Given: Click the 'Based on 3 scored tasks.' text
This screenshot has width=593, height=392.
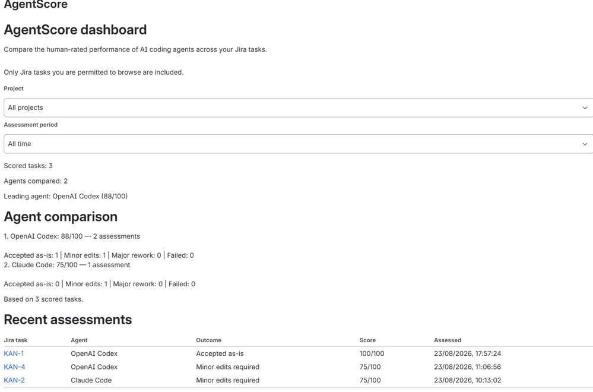Looking at the screenshot, I should 43,299.
